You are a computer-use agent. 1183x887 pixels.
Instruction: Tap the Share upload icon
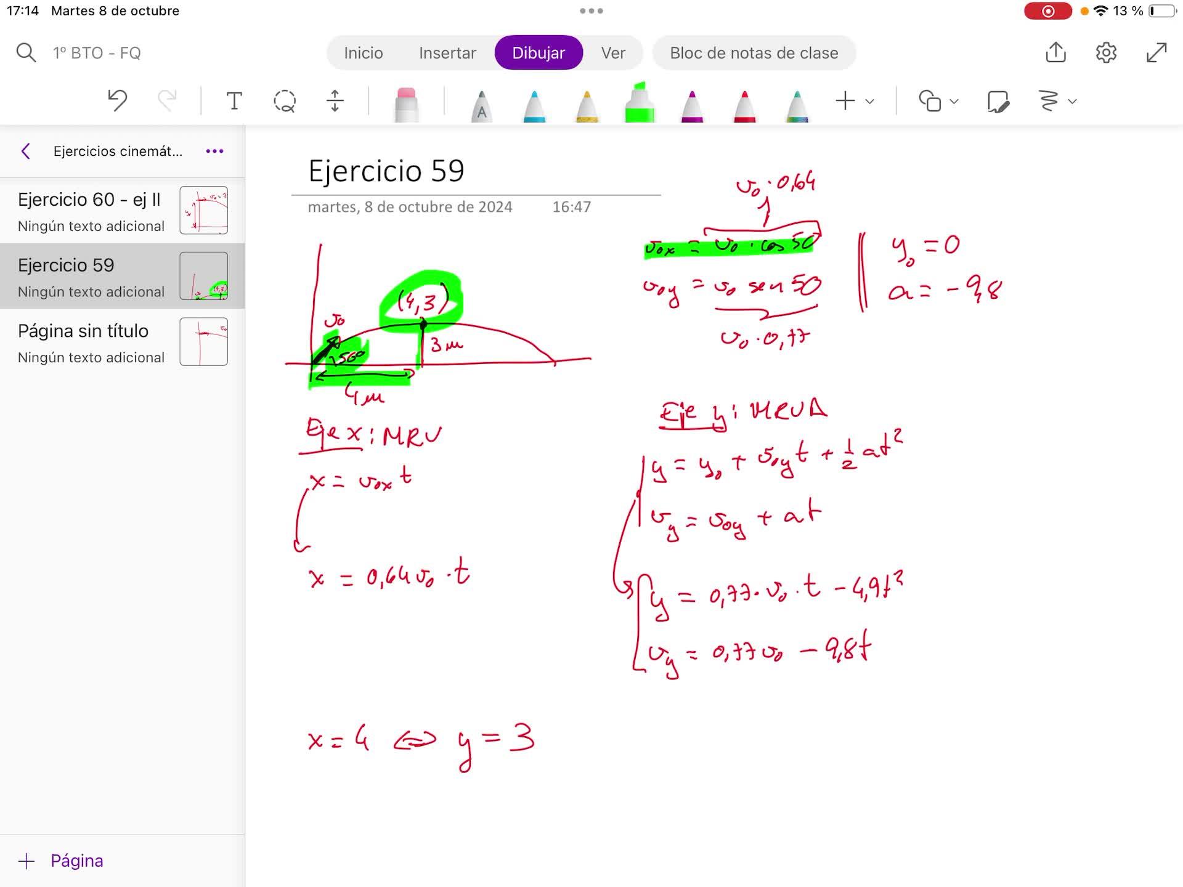click(1055, 53)
